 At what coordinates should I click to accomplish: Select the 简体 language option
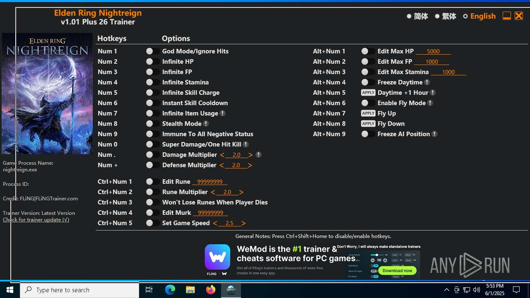tap(417, 16)
